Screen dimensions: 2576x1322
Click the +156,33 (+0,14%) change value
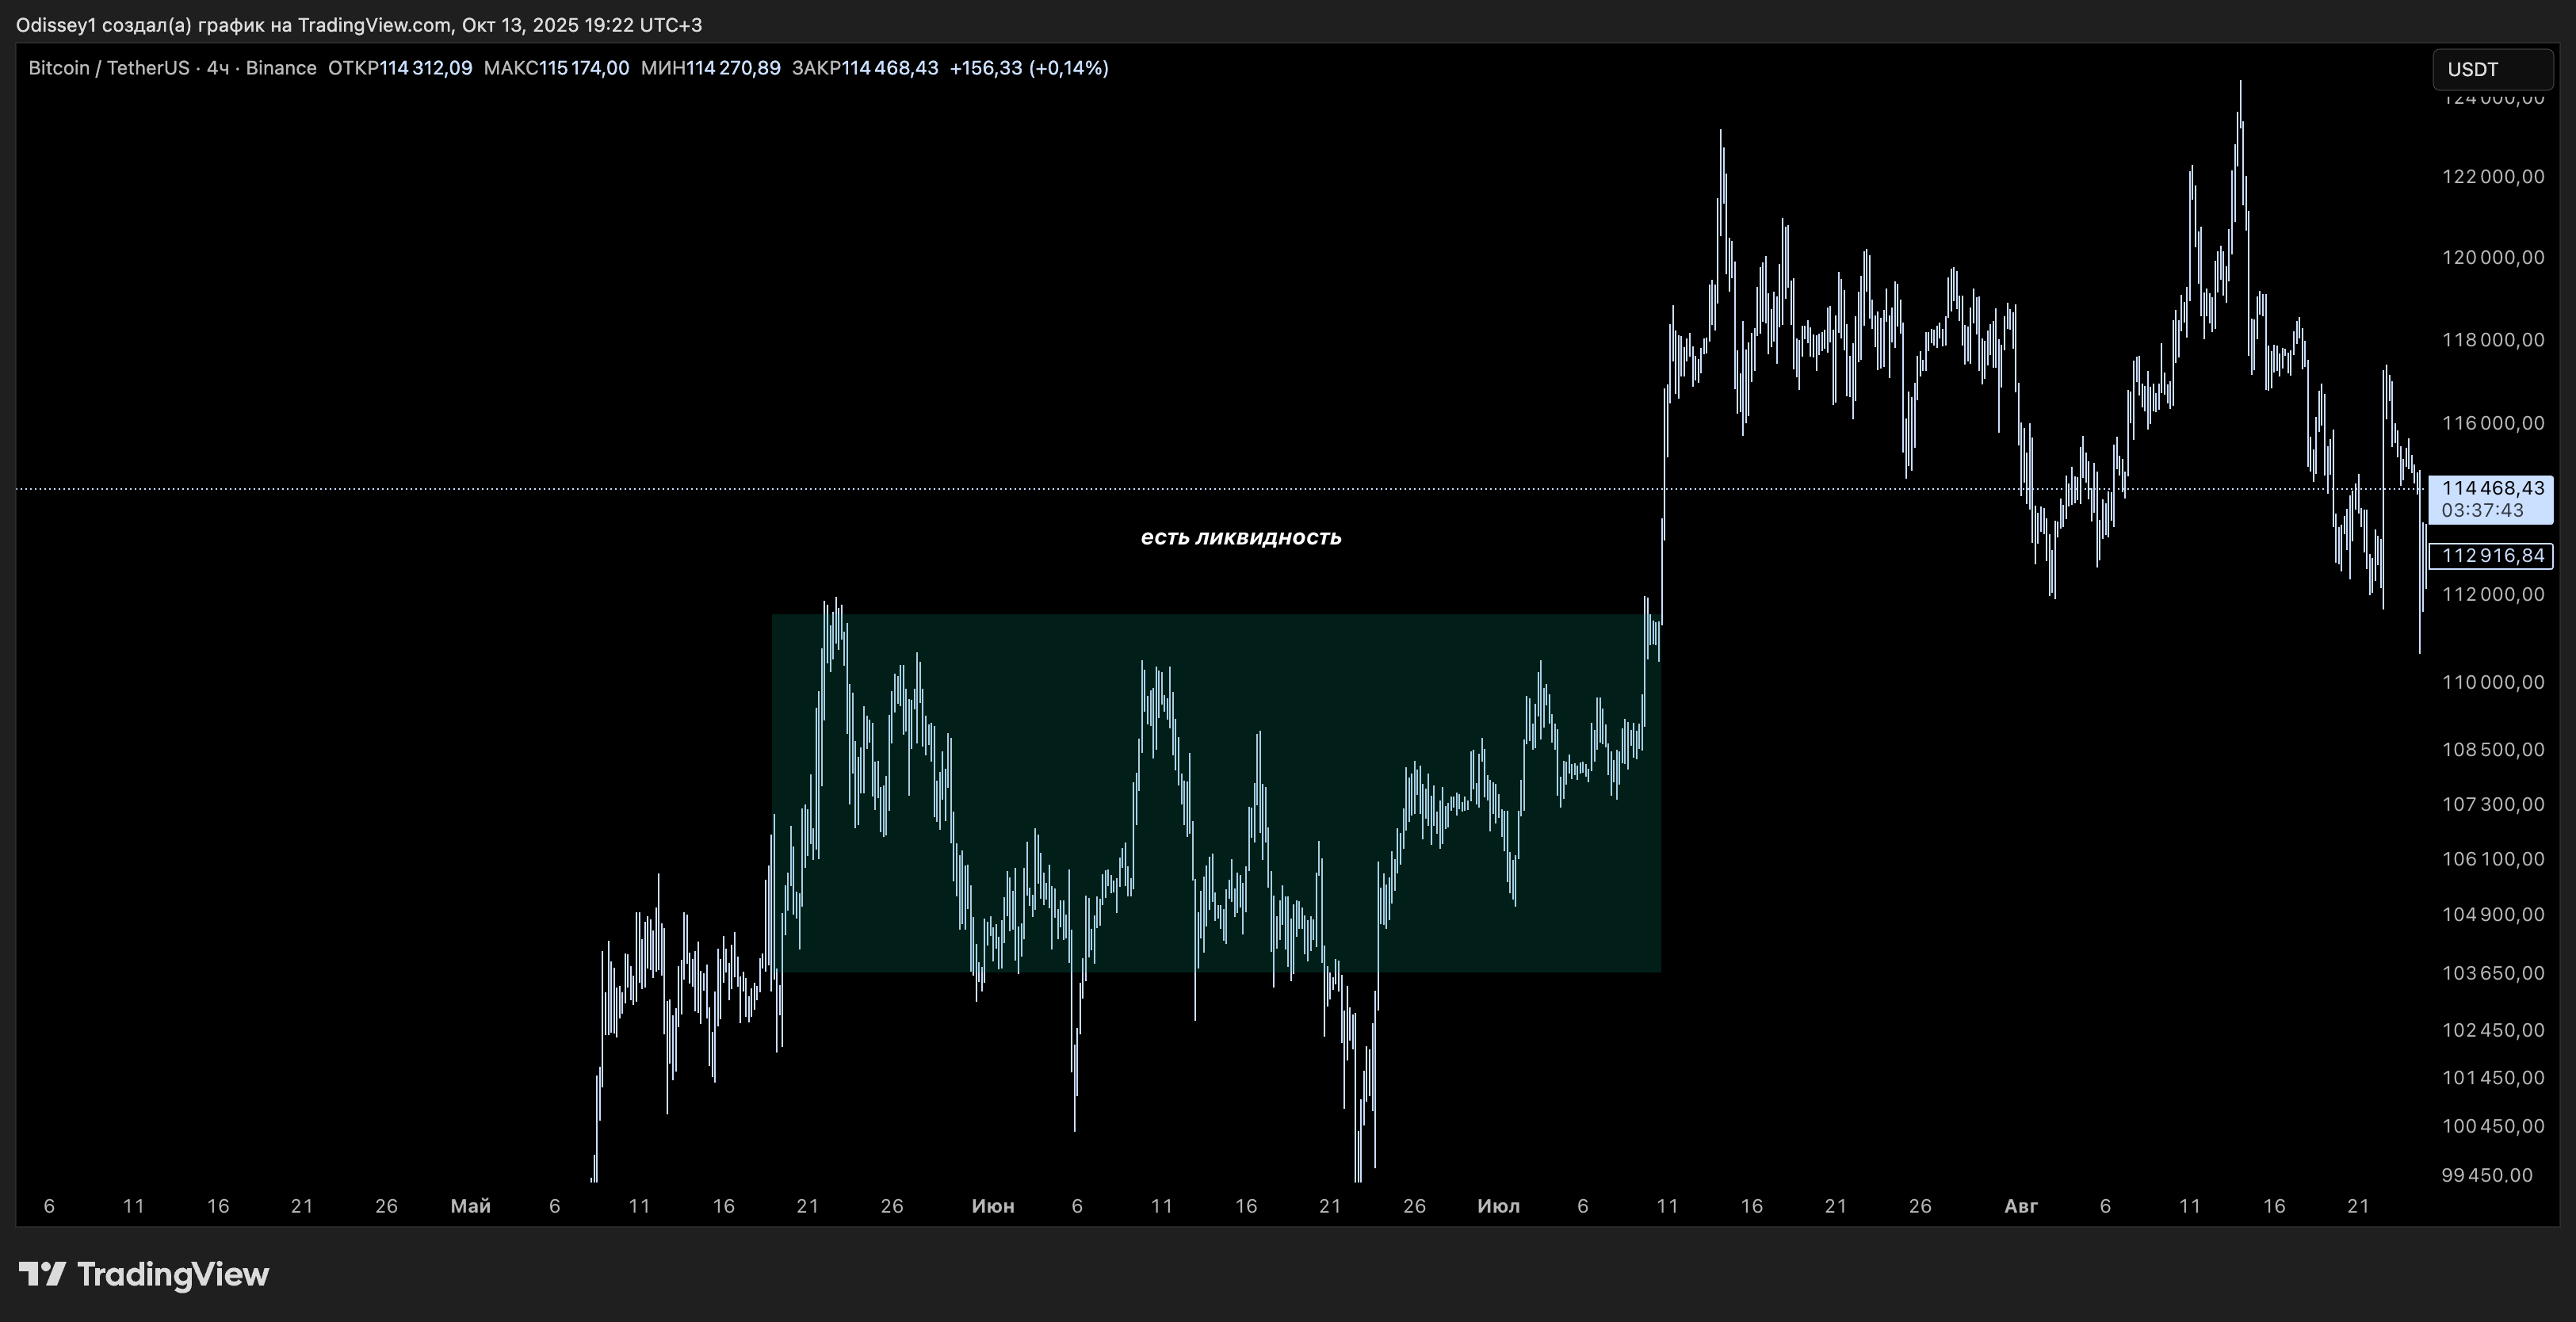(x=1028, y=68)
